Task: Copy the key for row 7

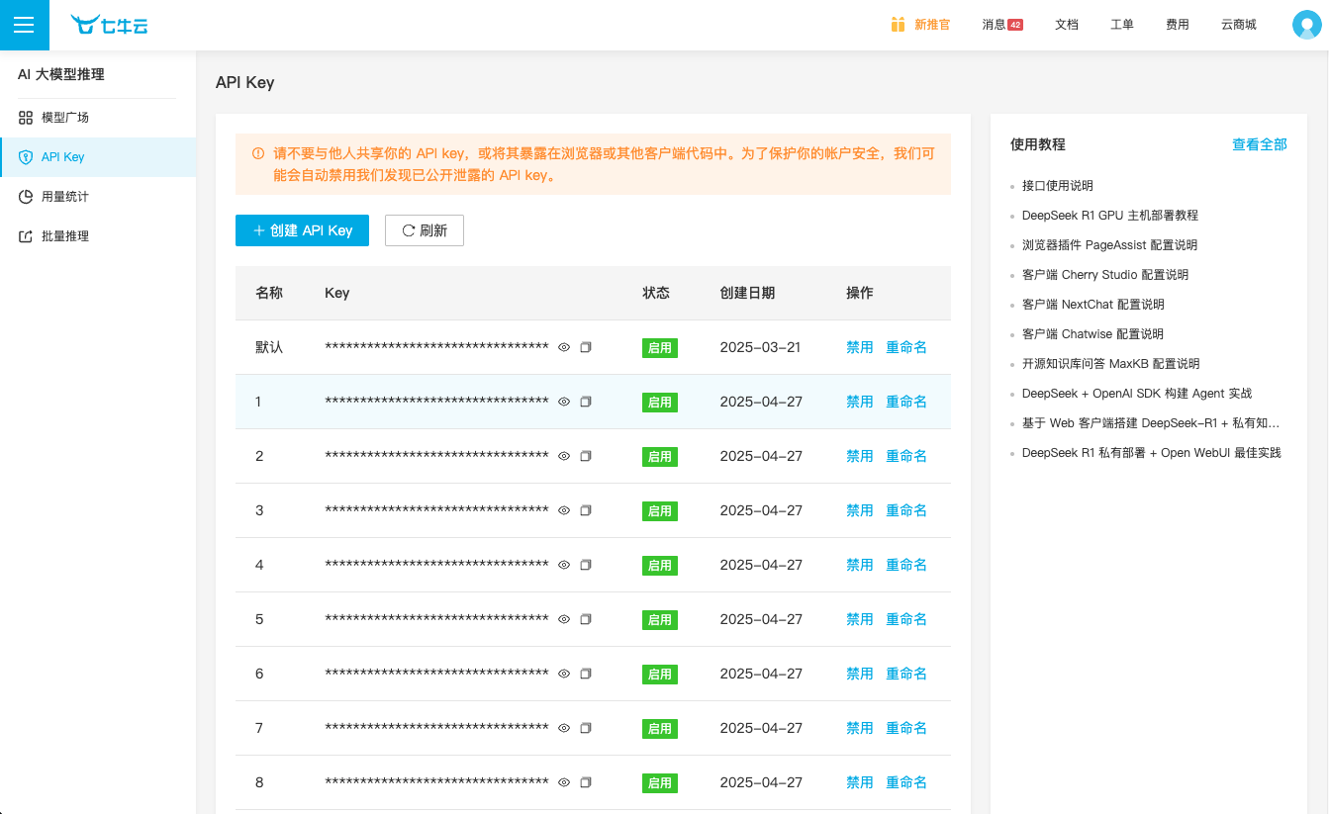Action: tap(586, 728)
